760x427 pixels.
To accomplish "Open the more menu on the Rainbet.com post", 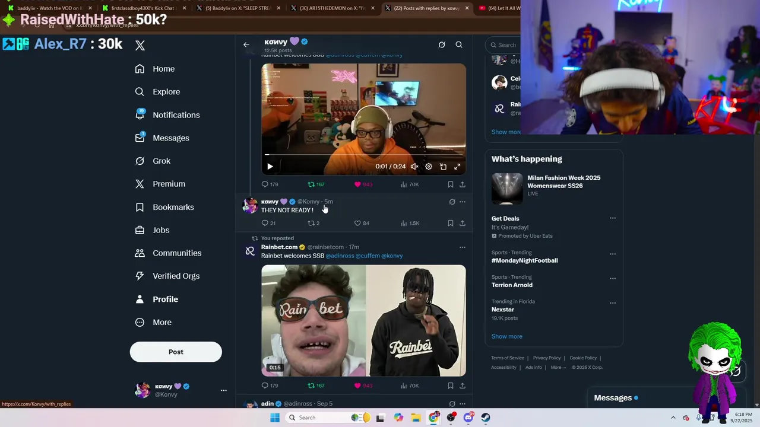I will coord(463,247).
